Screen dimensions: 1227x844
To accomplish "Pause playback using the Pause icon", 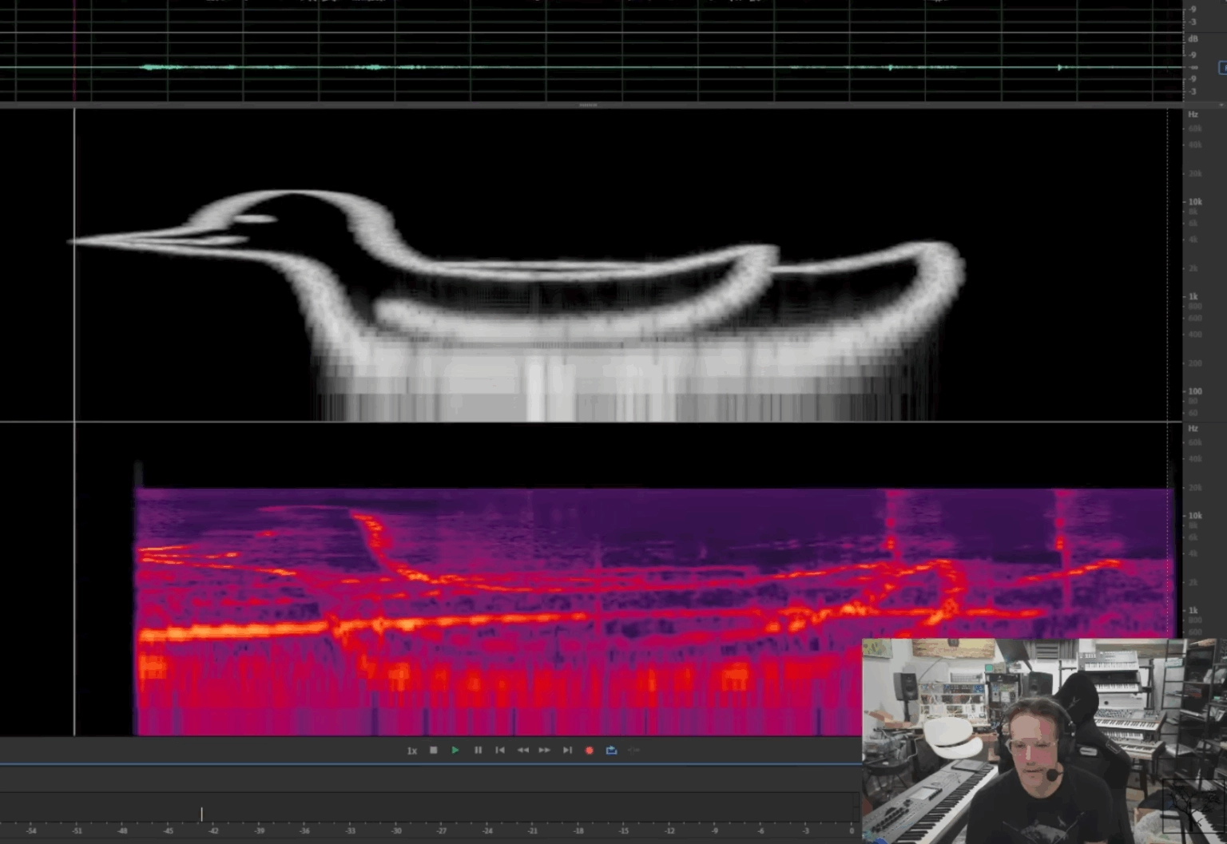I will coord(478,750).
